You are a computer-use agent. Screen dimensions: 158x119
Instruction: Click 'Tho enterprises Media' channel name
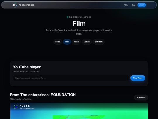coord(27,108)
